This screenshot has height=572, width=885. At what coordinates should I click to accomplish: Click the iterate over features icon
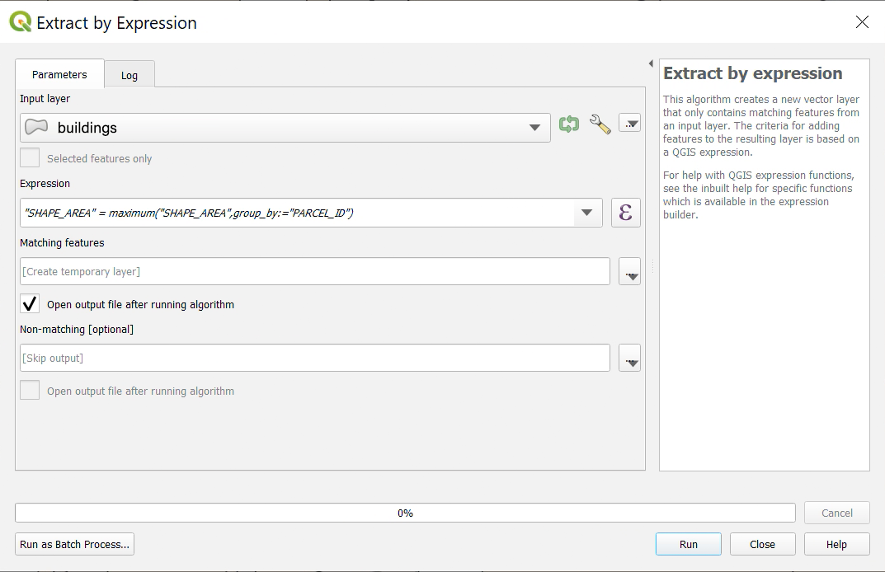tap(568, 124)
